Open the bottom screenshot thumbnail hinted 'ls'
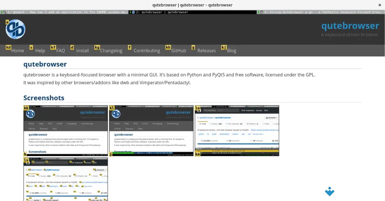 pos(65,179)
